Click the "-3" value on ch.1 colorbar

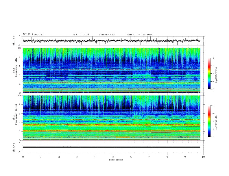213,58
